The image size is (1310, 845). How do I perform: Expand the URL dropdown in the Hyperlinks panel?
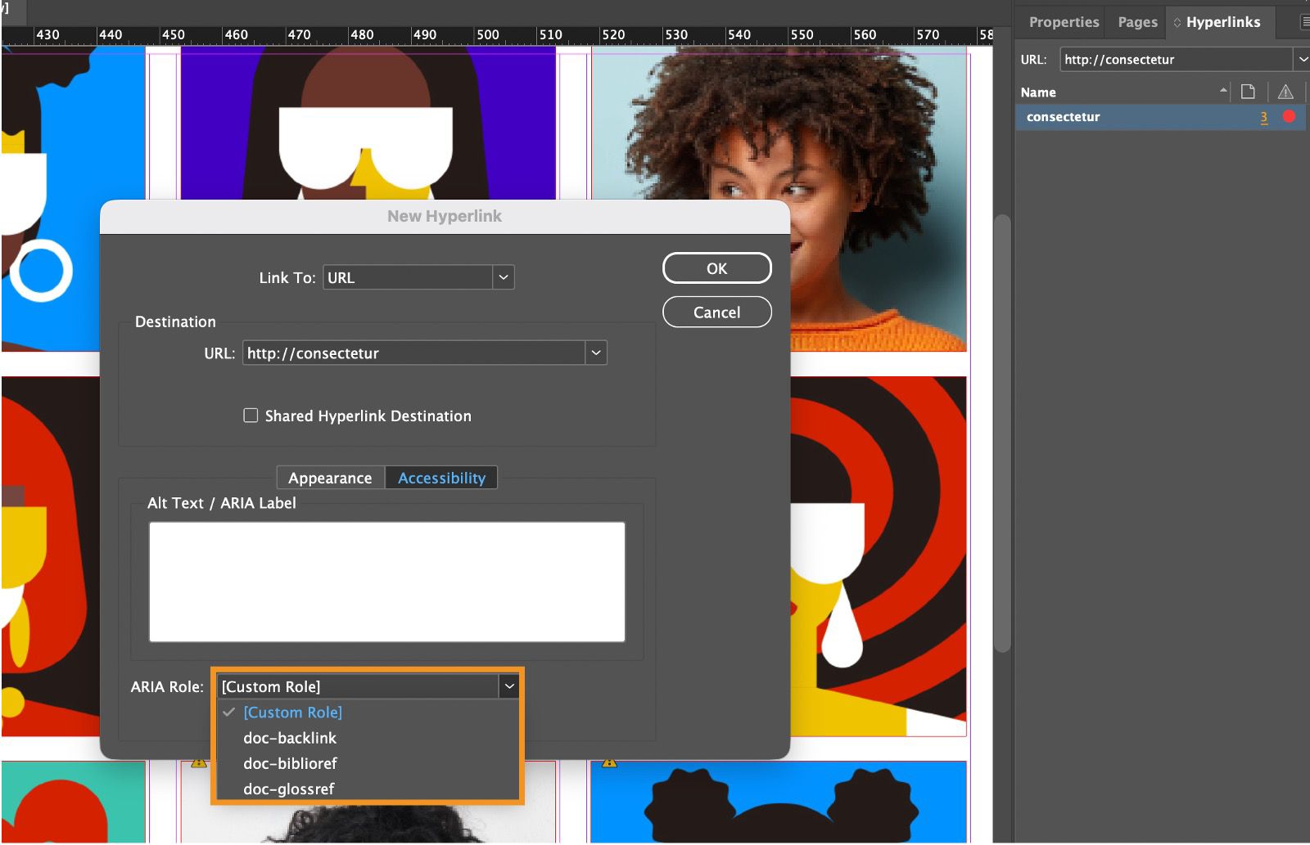(1303, 59)
